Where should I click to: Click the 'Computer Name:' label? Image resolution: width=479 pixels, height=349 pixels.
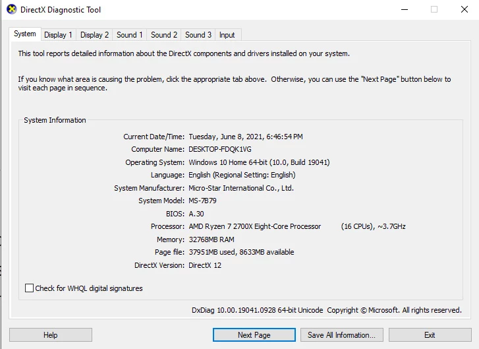(158, 149)
